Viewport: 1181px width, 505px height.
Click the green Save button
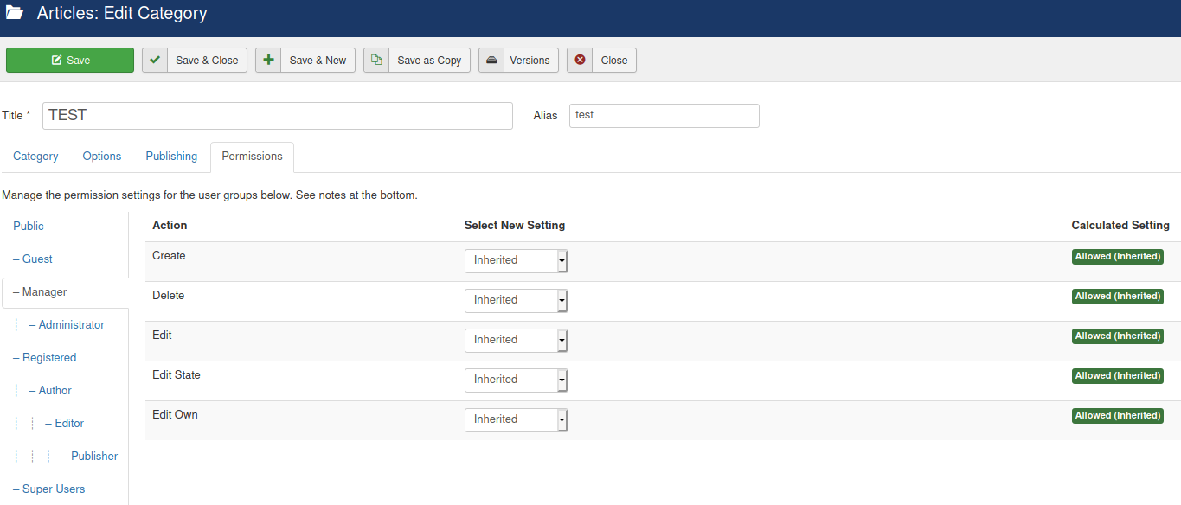pos(70,61)
